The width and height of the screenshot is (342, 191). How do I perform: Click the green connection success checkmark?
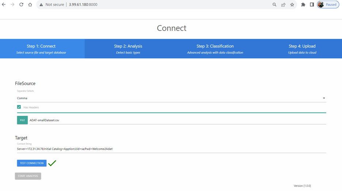[x=52, y=163]
